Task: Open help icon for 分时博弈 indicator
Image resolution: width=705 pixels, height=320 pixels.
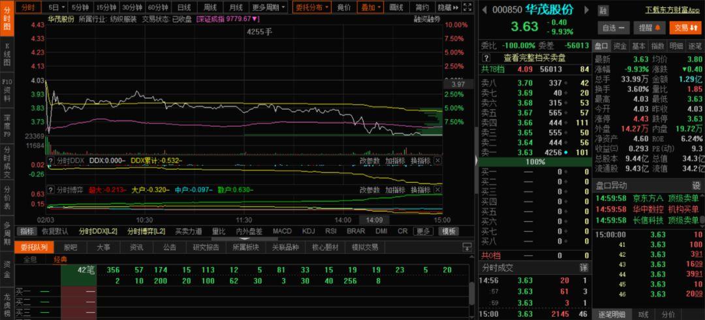Action: pyautogui.click(x=52, y=189)
